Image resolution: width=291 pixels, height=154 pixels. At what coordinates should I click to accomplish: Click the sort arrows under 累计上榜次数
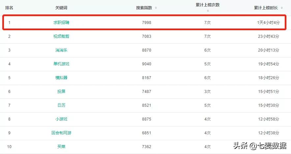[x=208, y=11]
